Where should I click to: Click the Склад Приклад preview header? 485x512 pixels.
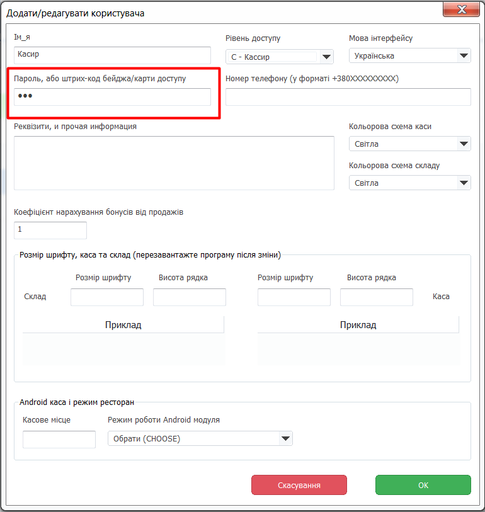[123, 324]
